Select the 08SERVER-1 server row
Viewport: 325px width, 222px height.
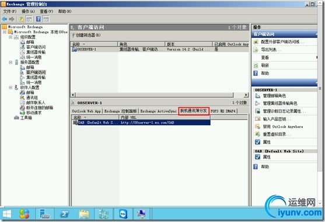tap(160, 50)
